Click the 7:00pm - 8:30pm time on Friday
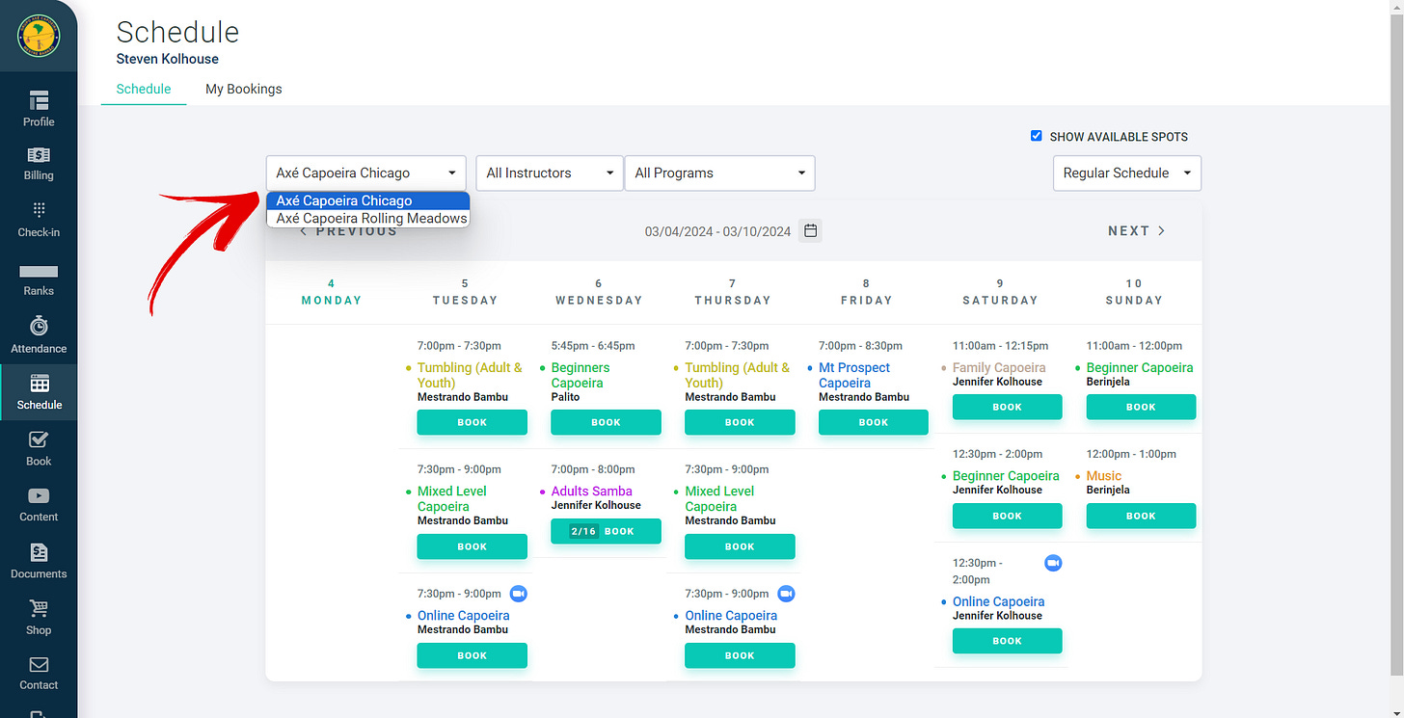1404x718 pixels. (x=860, y=346)
